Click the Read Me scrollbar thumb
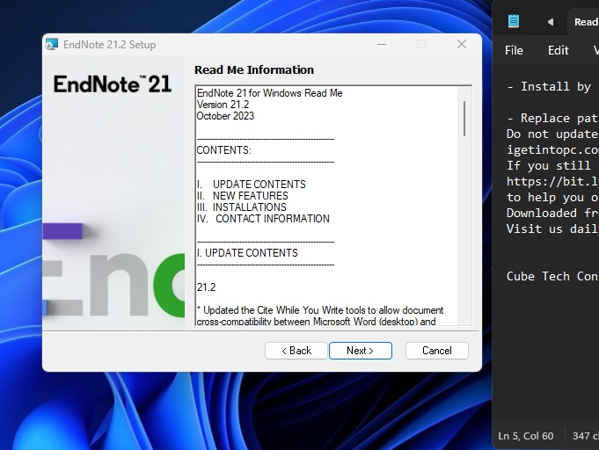This screenshot has width=599, height=450. 464,119
